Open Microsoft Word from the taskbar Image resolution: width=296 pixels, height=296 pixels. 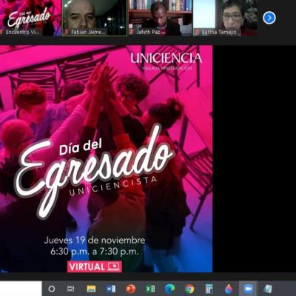pos(111,289)
